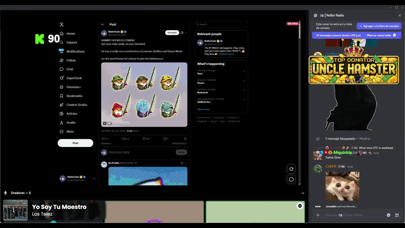The image size is (405, 228).
Task: Click Marcar como leído
Action: pos(381,35)
